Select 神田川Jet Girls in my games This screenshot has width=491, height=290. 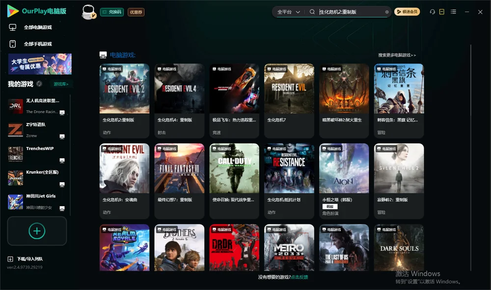[x=37, y=202]
